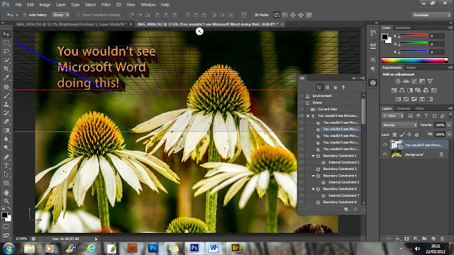Screen dimensions: 454x255
Task: Click the Opacity value field
Action: (440, 125)
